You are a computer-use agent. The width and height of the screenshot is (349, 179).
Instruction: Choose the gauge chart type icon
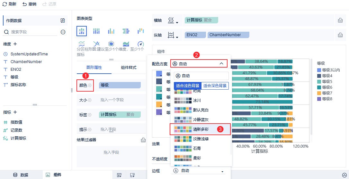(140, 44)
